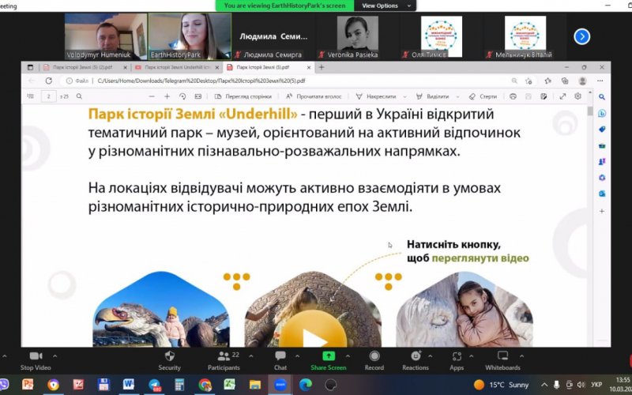
Task: Select Накреслити draw tool
Action: (376, 96)
